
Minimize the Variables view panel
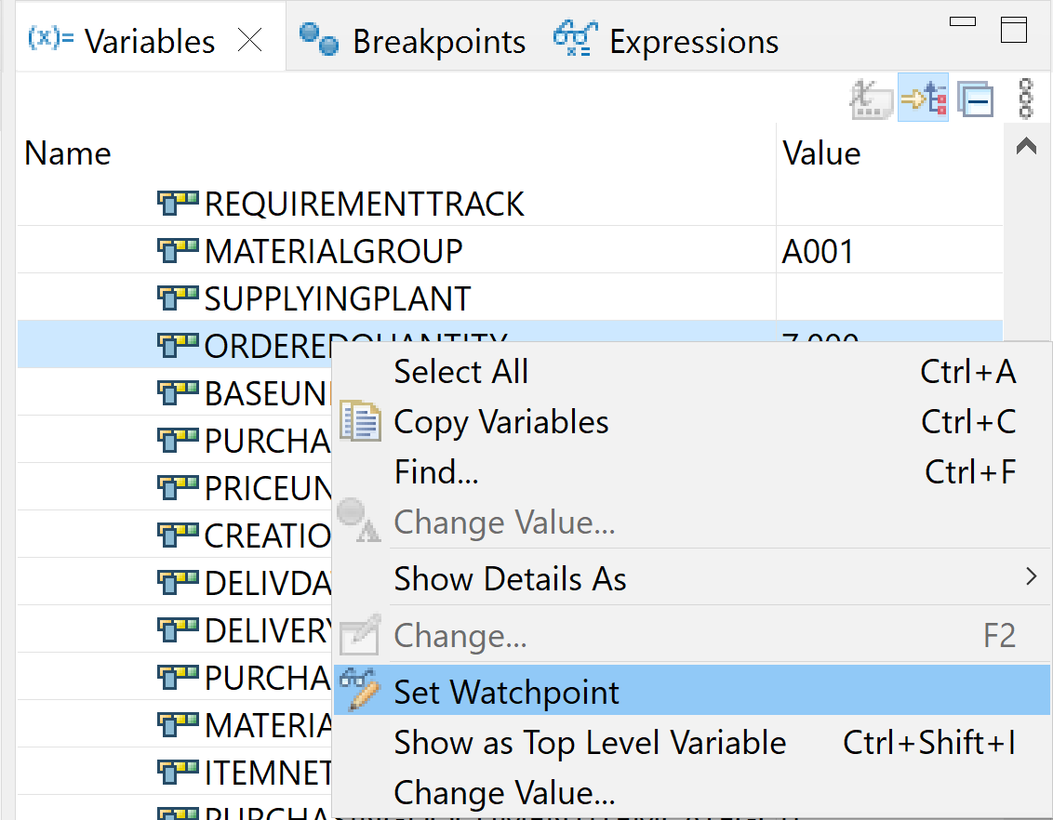963,22
